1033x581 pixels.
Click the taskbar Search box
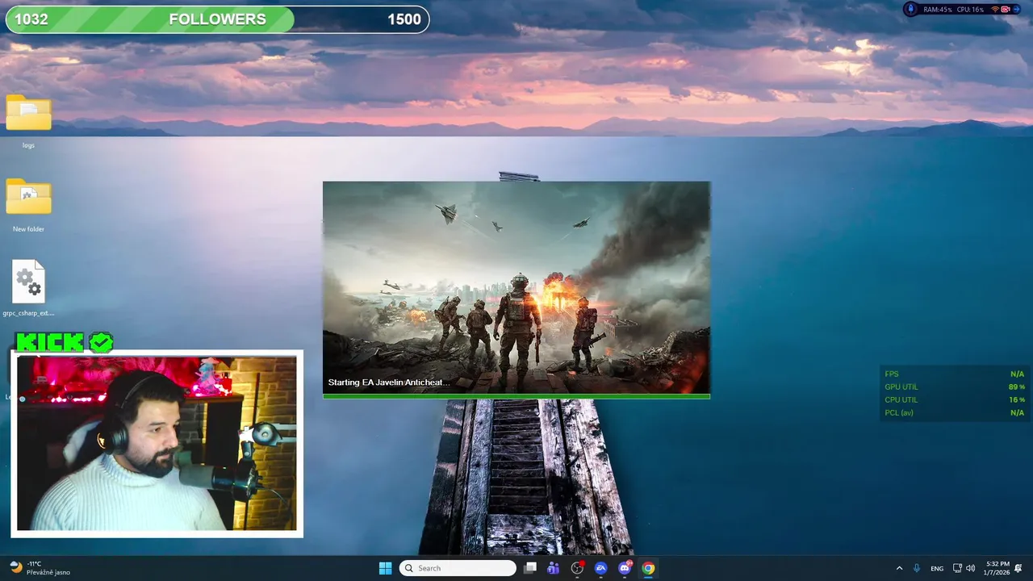(458, 568)
